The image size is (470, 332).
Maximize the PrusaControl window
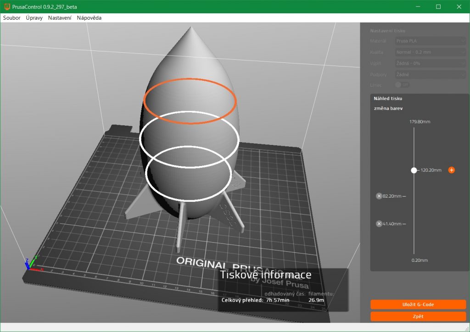click(x=438, y=6)
